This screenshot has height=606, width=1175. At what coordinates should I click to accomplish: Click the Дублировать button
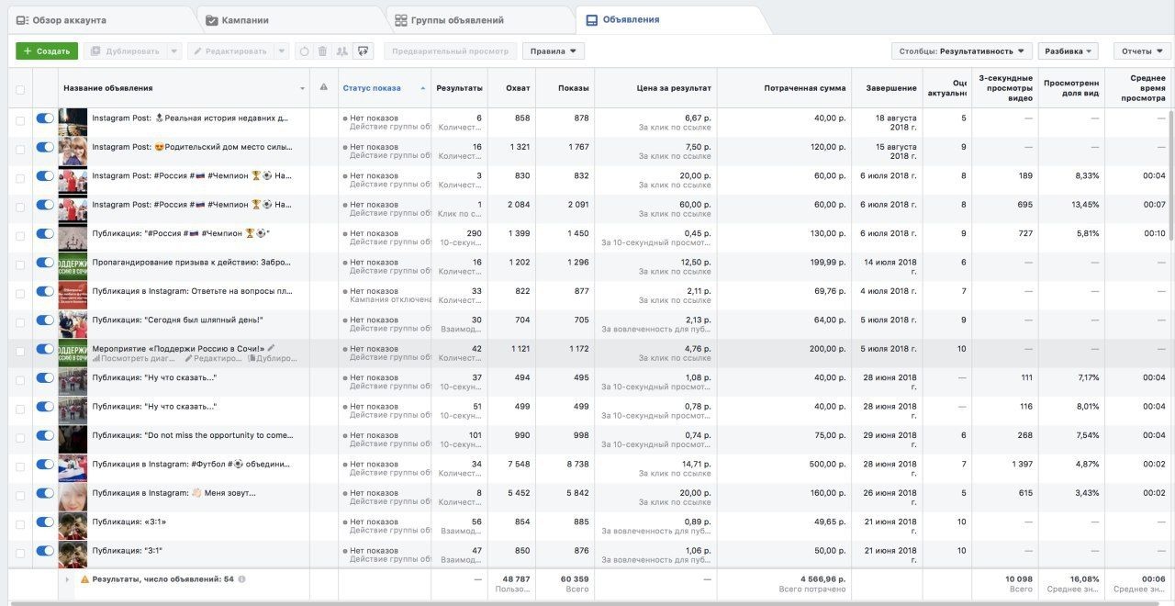pyautogui.click(x=126, y=51)
